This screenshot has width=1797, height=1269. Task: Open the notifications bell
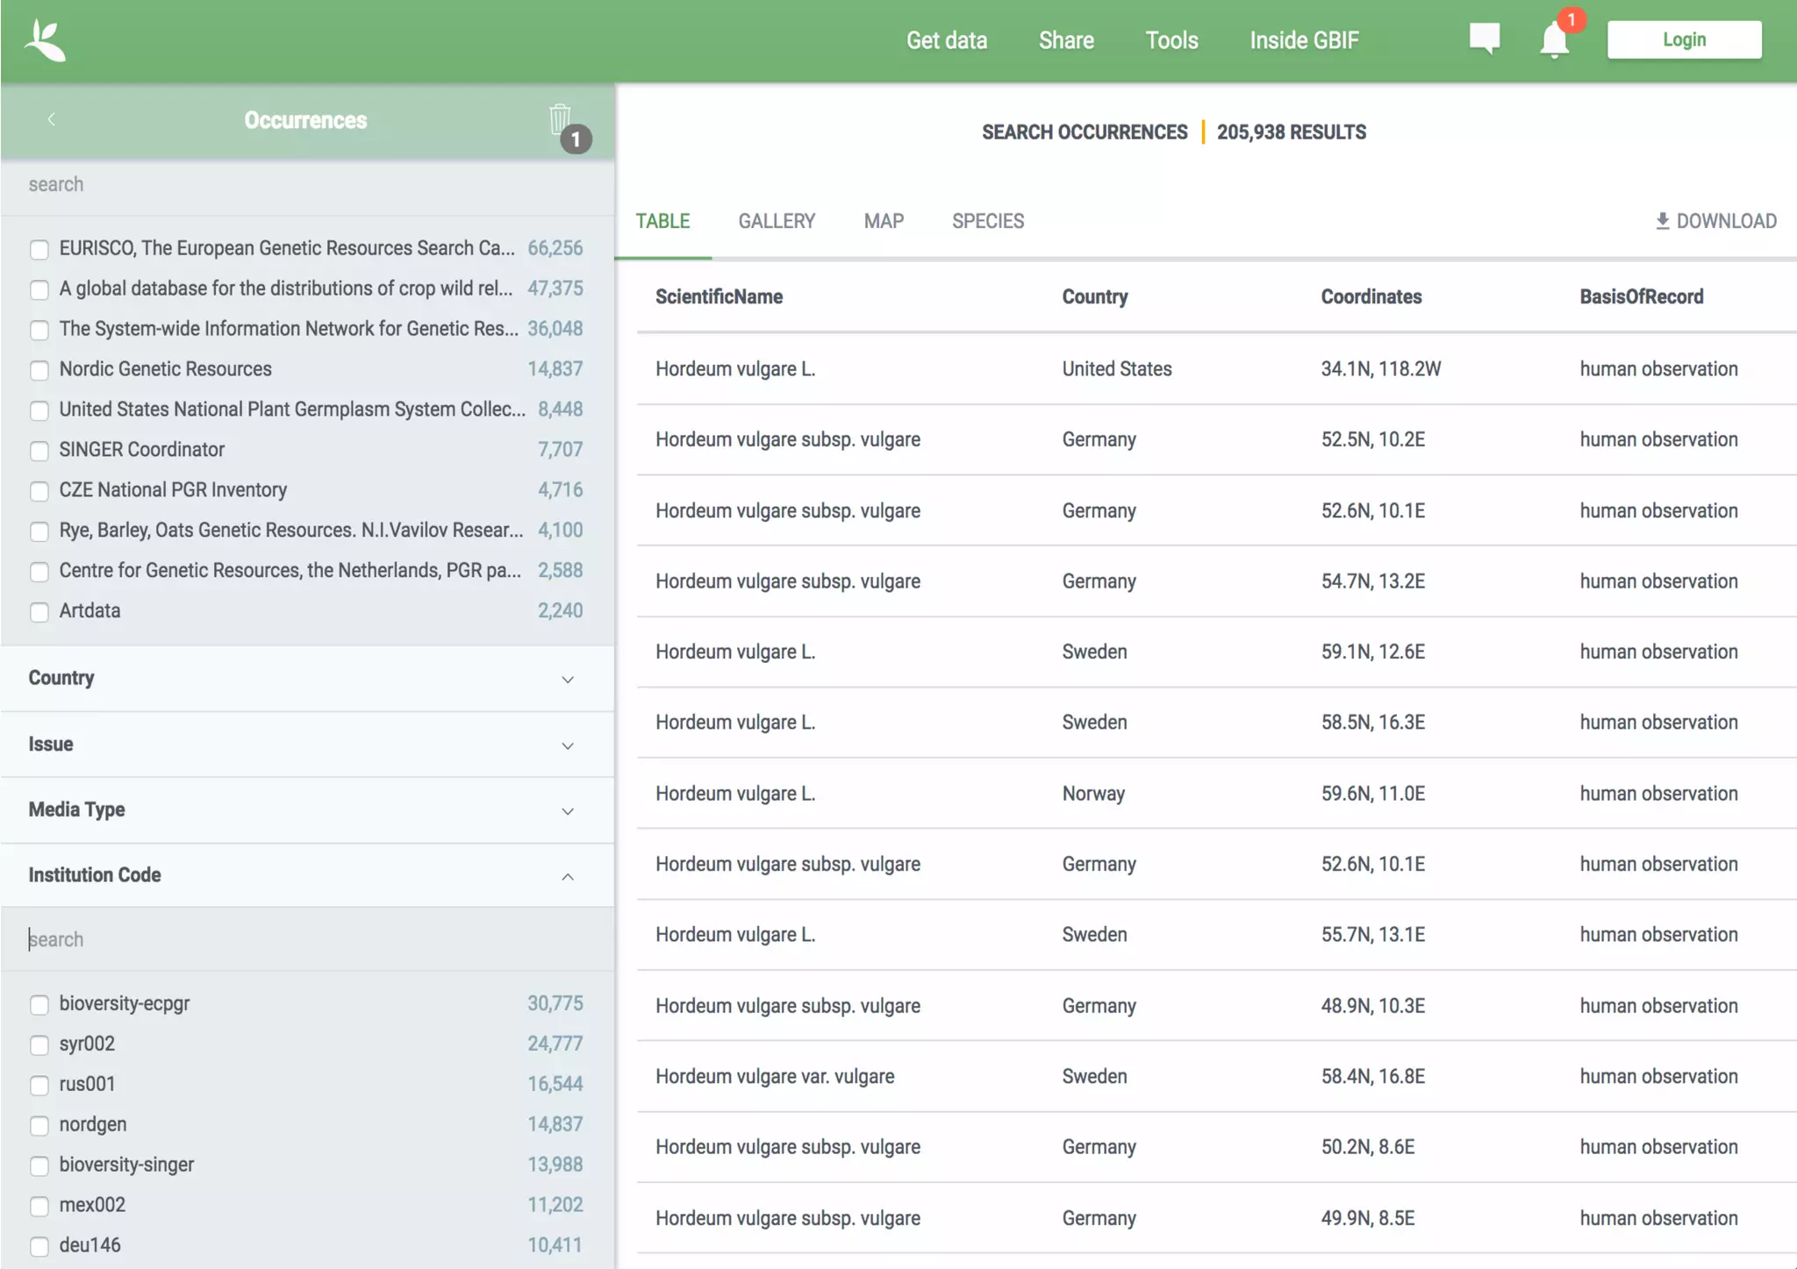tap(1554, 40)
